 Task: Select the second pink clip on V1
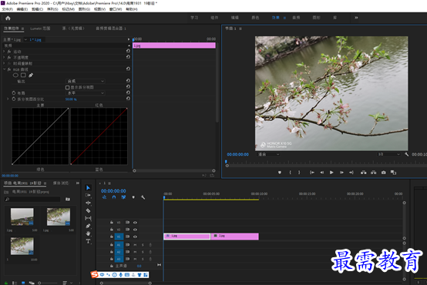pyautogui.click(x=235, y=236)
